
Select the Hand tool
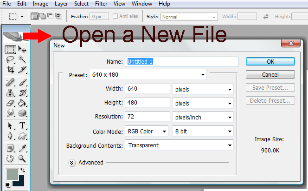[x=10, y=158]
